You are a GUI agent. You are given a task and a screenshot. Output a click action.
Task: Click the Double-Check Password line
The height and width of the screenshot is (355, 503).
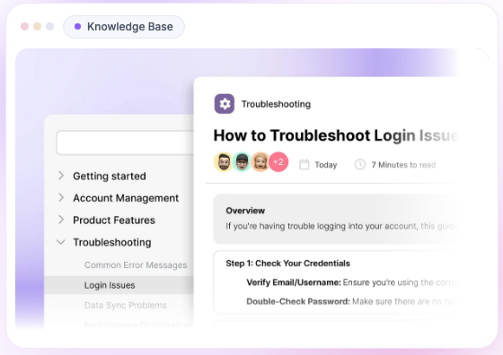[352, 301]
